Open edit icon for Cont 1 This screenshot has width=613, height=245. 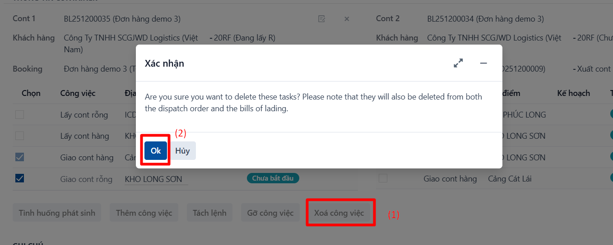tap(321, 19)
